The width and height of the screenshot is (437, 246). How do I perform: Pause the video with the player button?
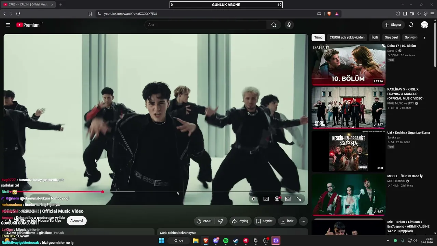254,199
